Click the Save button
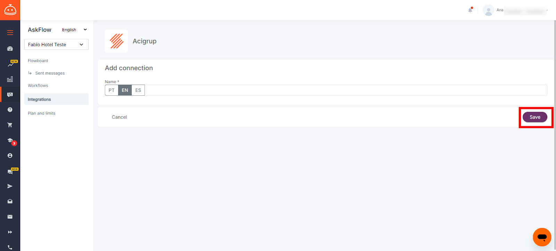 (x=535, y=117)
